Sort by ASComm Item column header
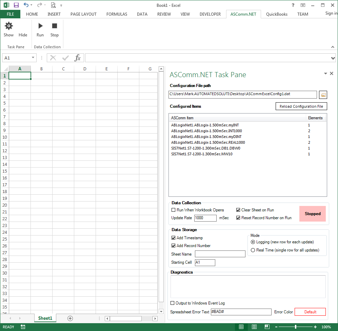 pos(237,118)
